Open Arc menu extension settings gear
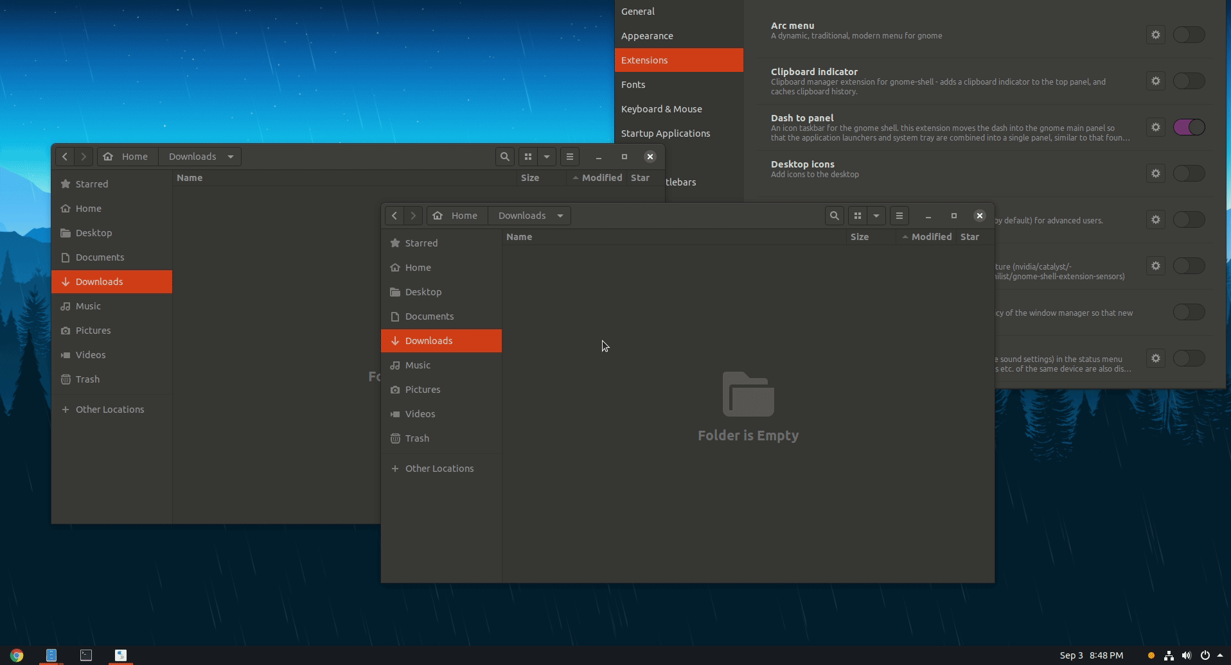This screenshot has width=1231, height=665. pos(1155,35)
